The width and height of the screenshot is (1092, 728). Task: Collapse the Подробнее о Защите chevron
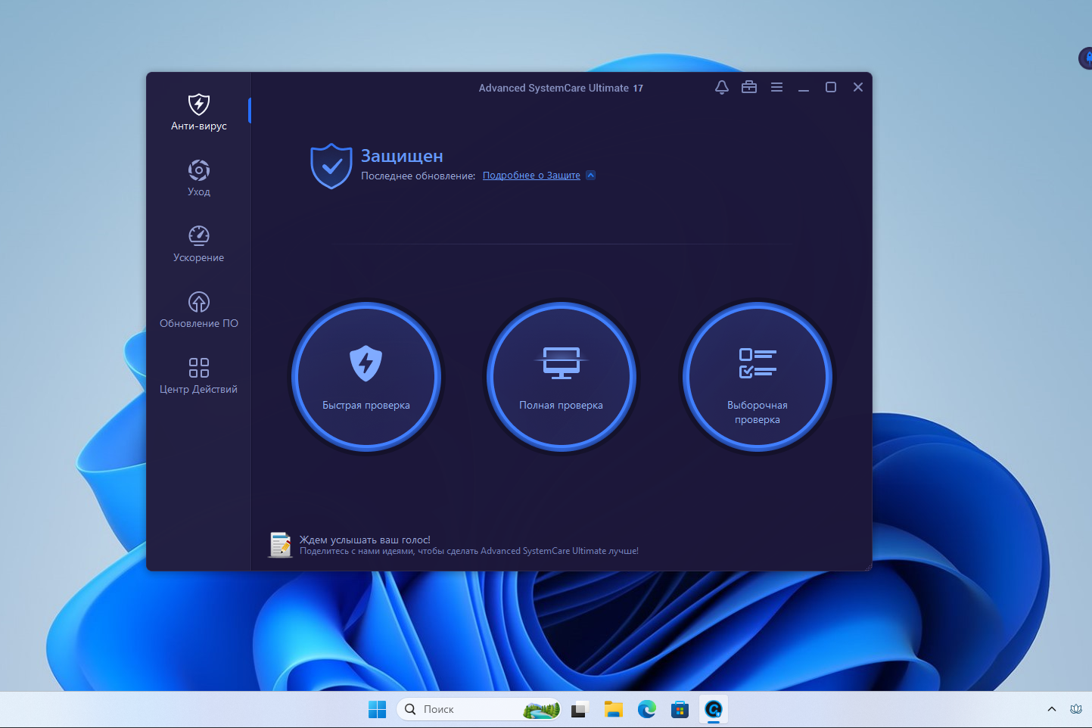(x=590, y=175)
